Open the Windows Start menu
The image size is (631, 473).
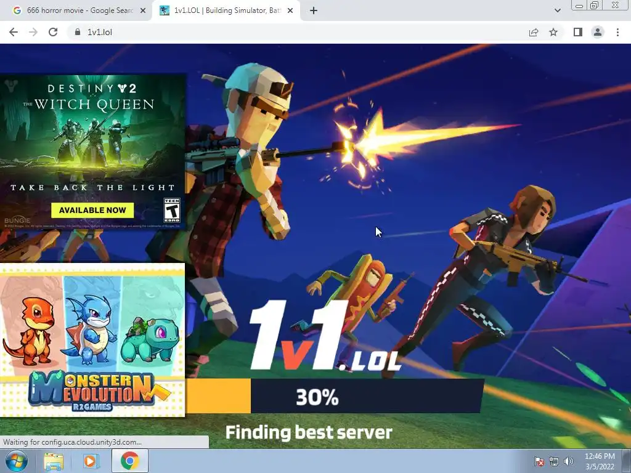tap(17, 461)
